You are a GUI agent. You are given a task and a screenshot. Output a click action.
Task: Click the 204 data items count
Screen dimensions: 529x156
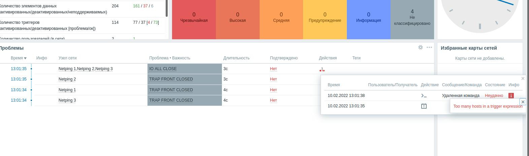(115, 6)
